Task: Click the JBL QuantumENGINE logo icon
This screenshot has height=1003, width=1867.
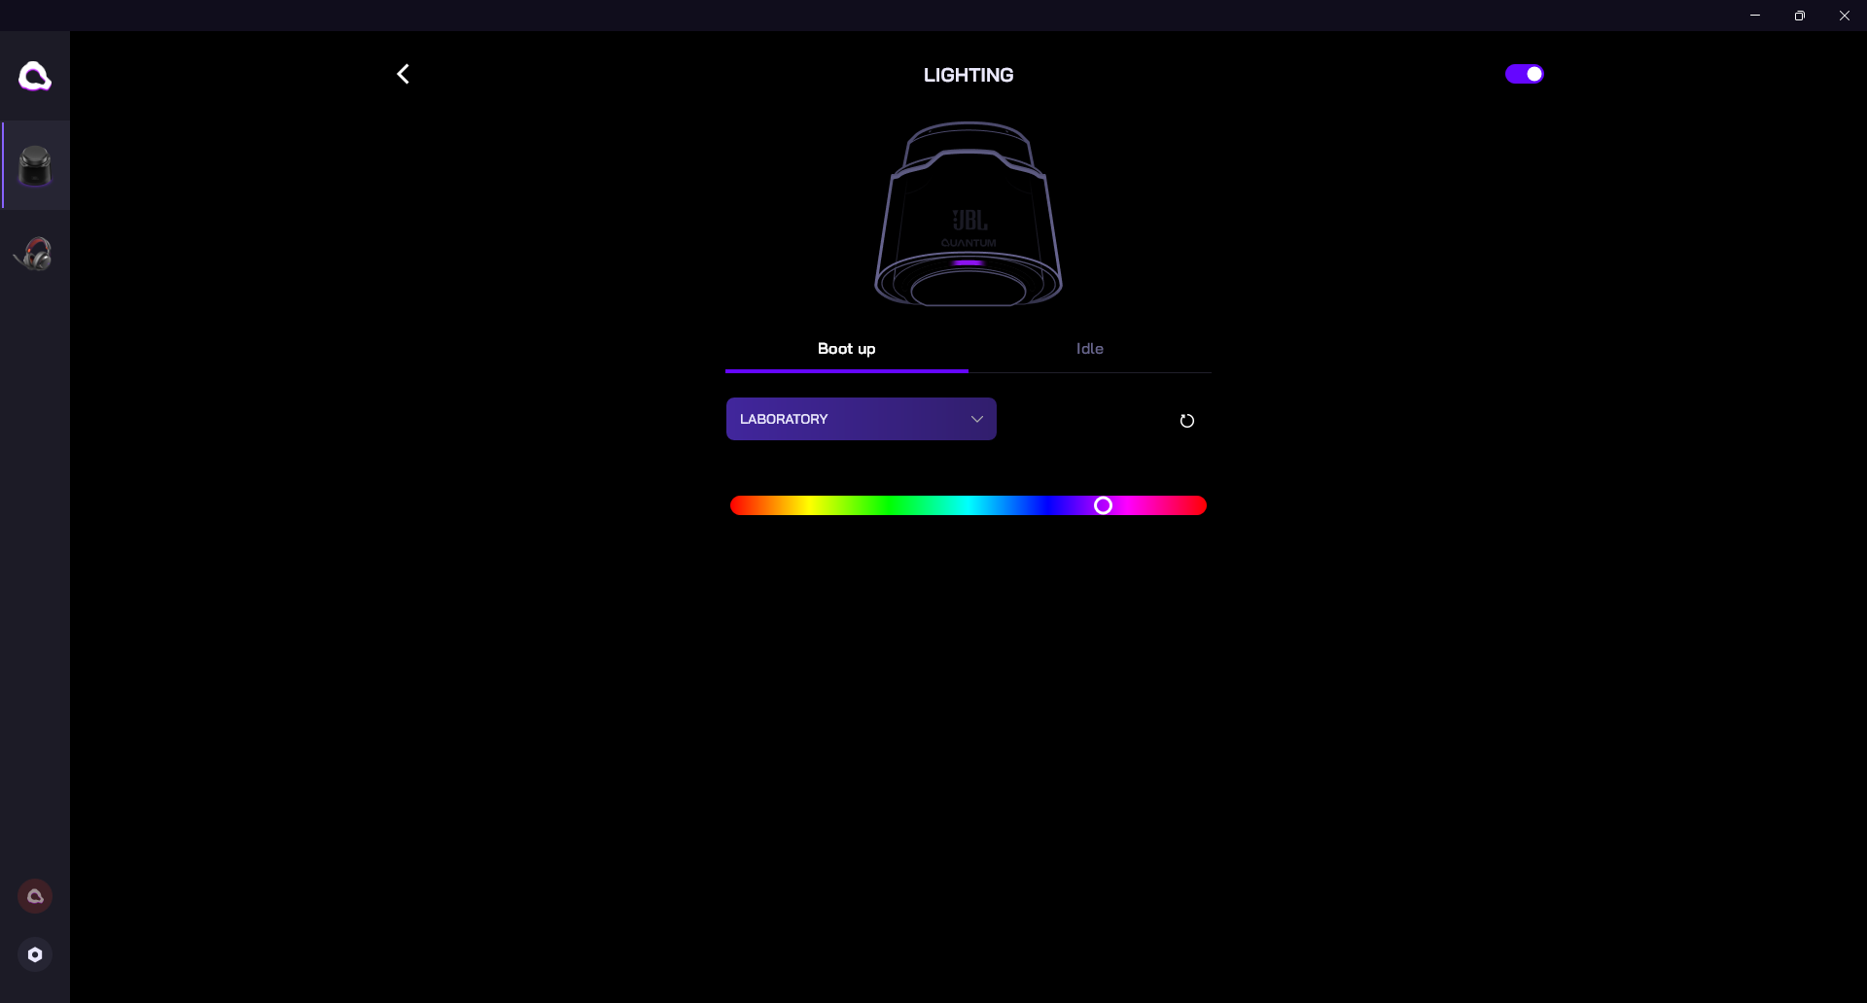Action: point(35,76)
